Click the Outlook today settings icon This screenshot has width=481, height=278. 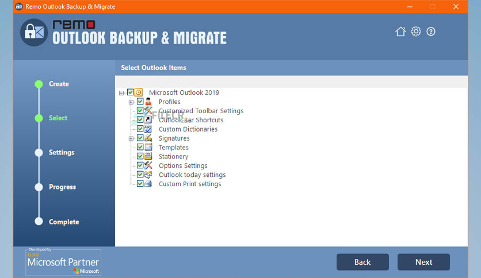click(x=148, y=175)
